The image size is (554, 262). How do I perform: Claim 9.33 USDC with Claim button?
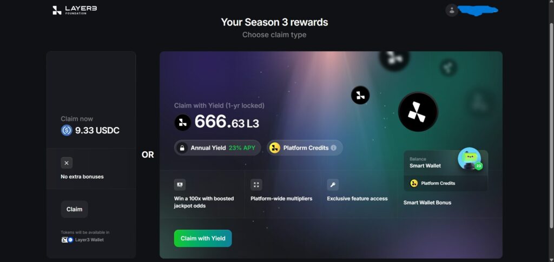tap(74, 209)
